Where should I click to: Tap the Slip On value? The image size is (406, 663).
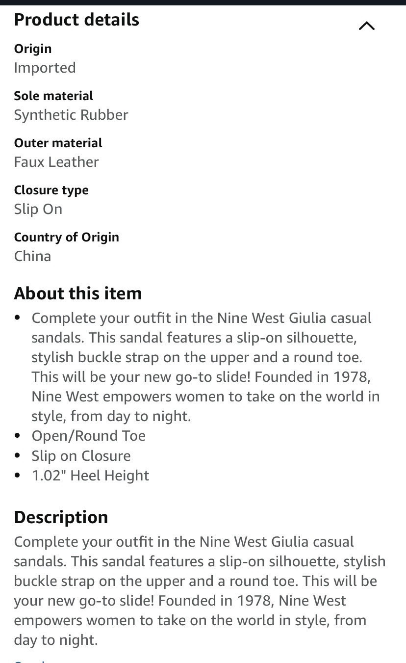(x=38, y=209)
